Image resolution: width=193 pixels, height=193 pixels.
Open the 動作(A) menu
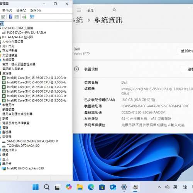point(7,10)
